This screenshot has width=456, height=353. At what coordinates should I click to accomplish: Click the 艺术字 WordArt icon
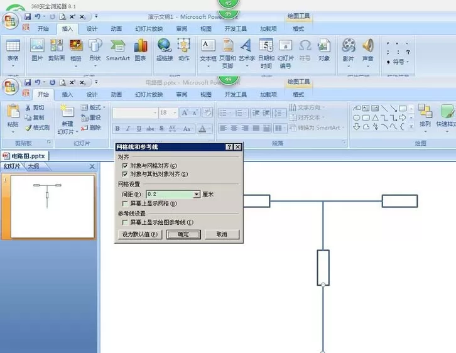click(247, 53)
